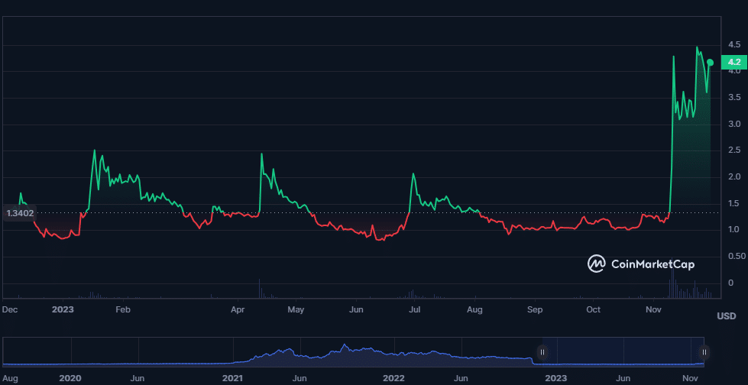
Task: Click the green current price dot on the line
Action: pyautogui.click(x=710, y=63)
